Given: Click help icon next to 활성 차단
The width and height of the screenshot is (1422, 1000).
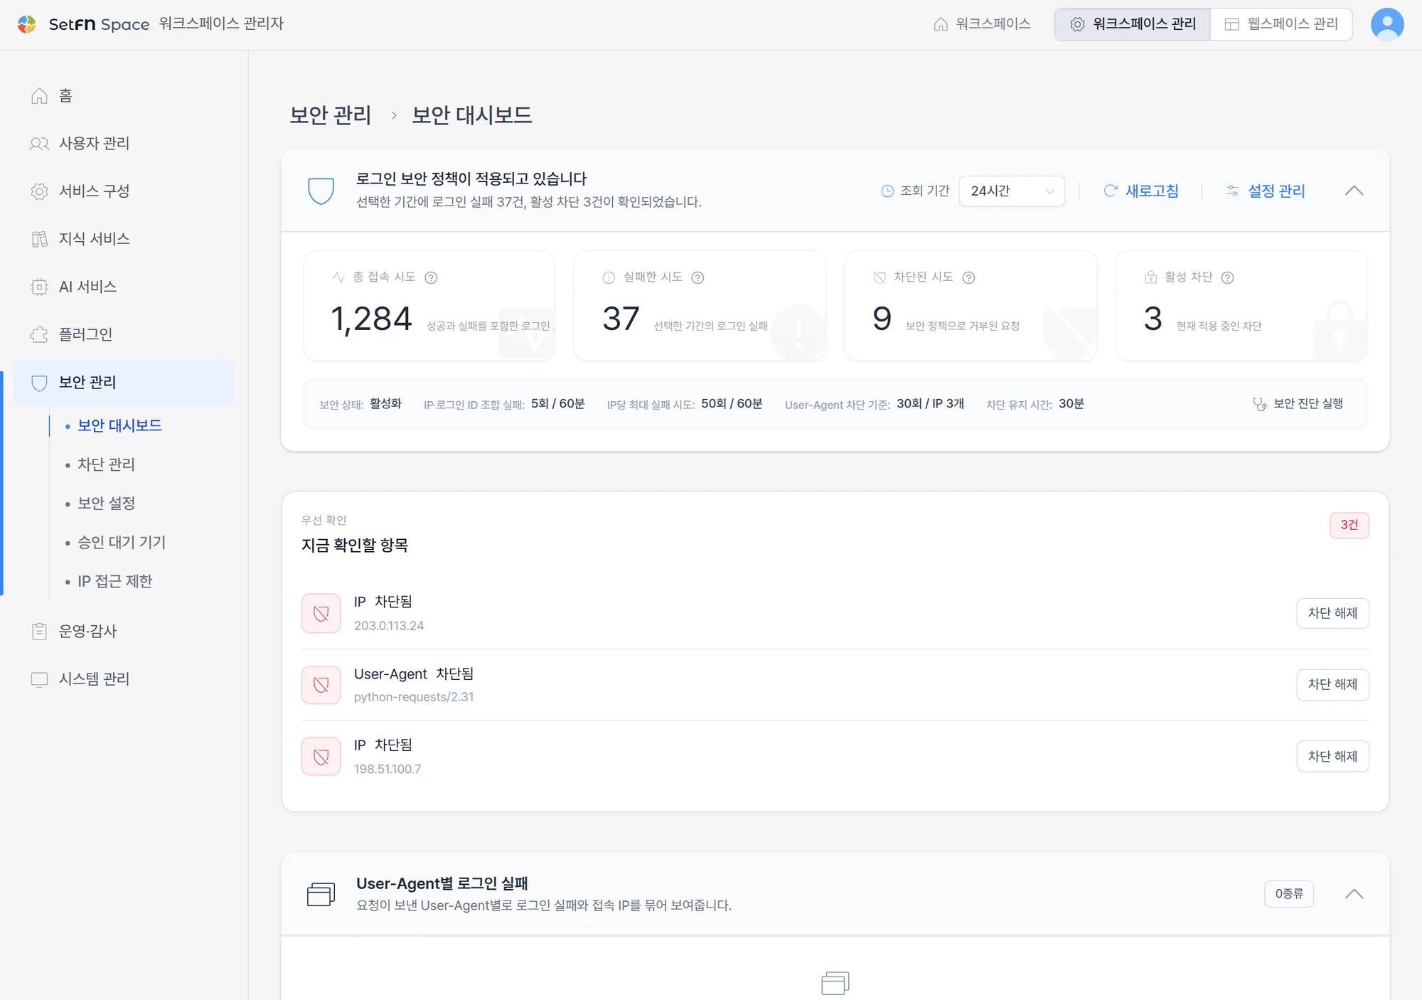Looking at the screenshot, I should [1227, 277].
